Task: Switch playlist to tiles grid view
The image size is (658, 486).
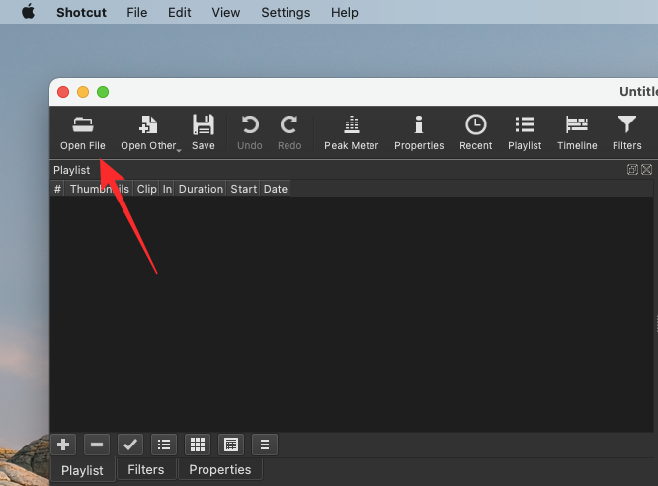Action: click(198, 445)
